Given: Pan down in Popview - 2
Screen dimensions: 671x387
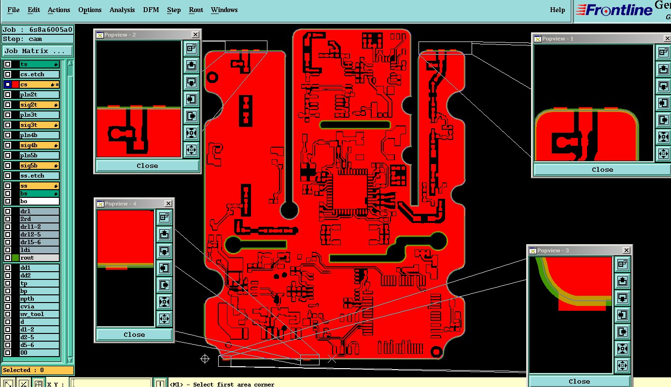Looking at the screenshot, I should click(x=191, y=82).
